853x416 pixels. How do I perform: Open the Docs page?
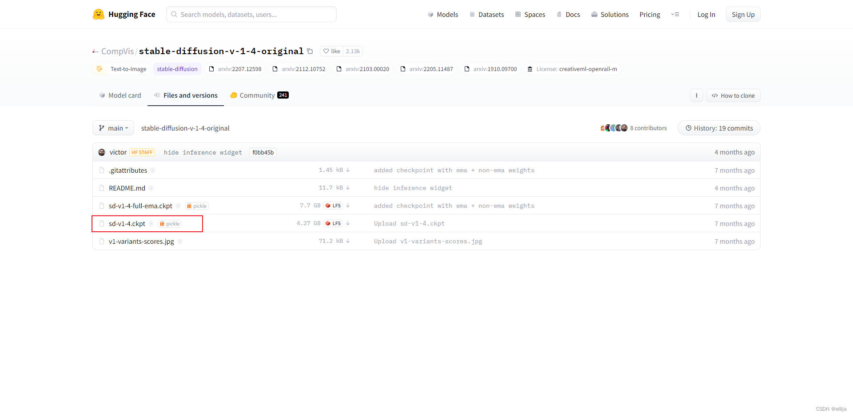[568, 15]
